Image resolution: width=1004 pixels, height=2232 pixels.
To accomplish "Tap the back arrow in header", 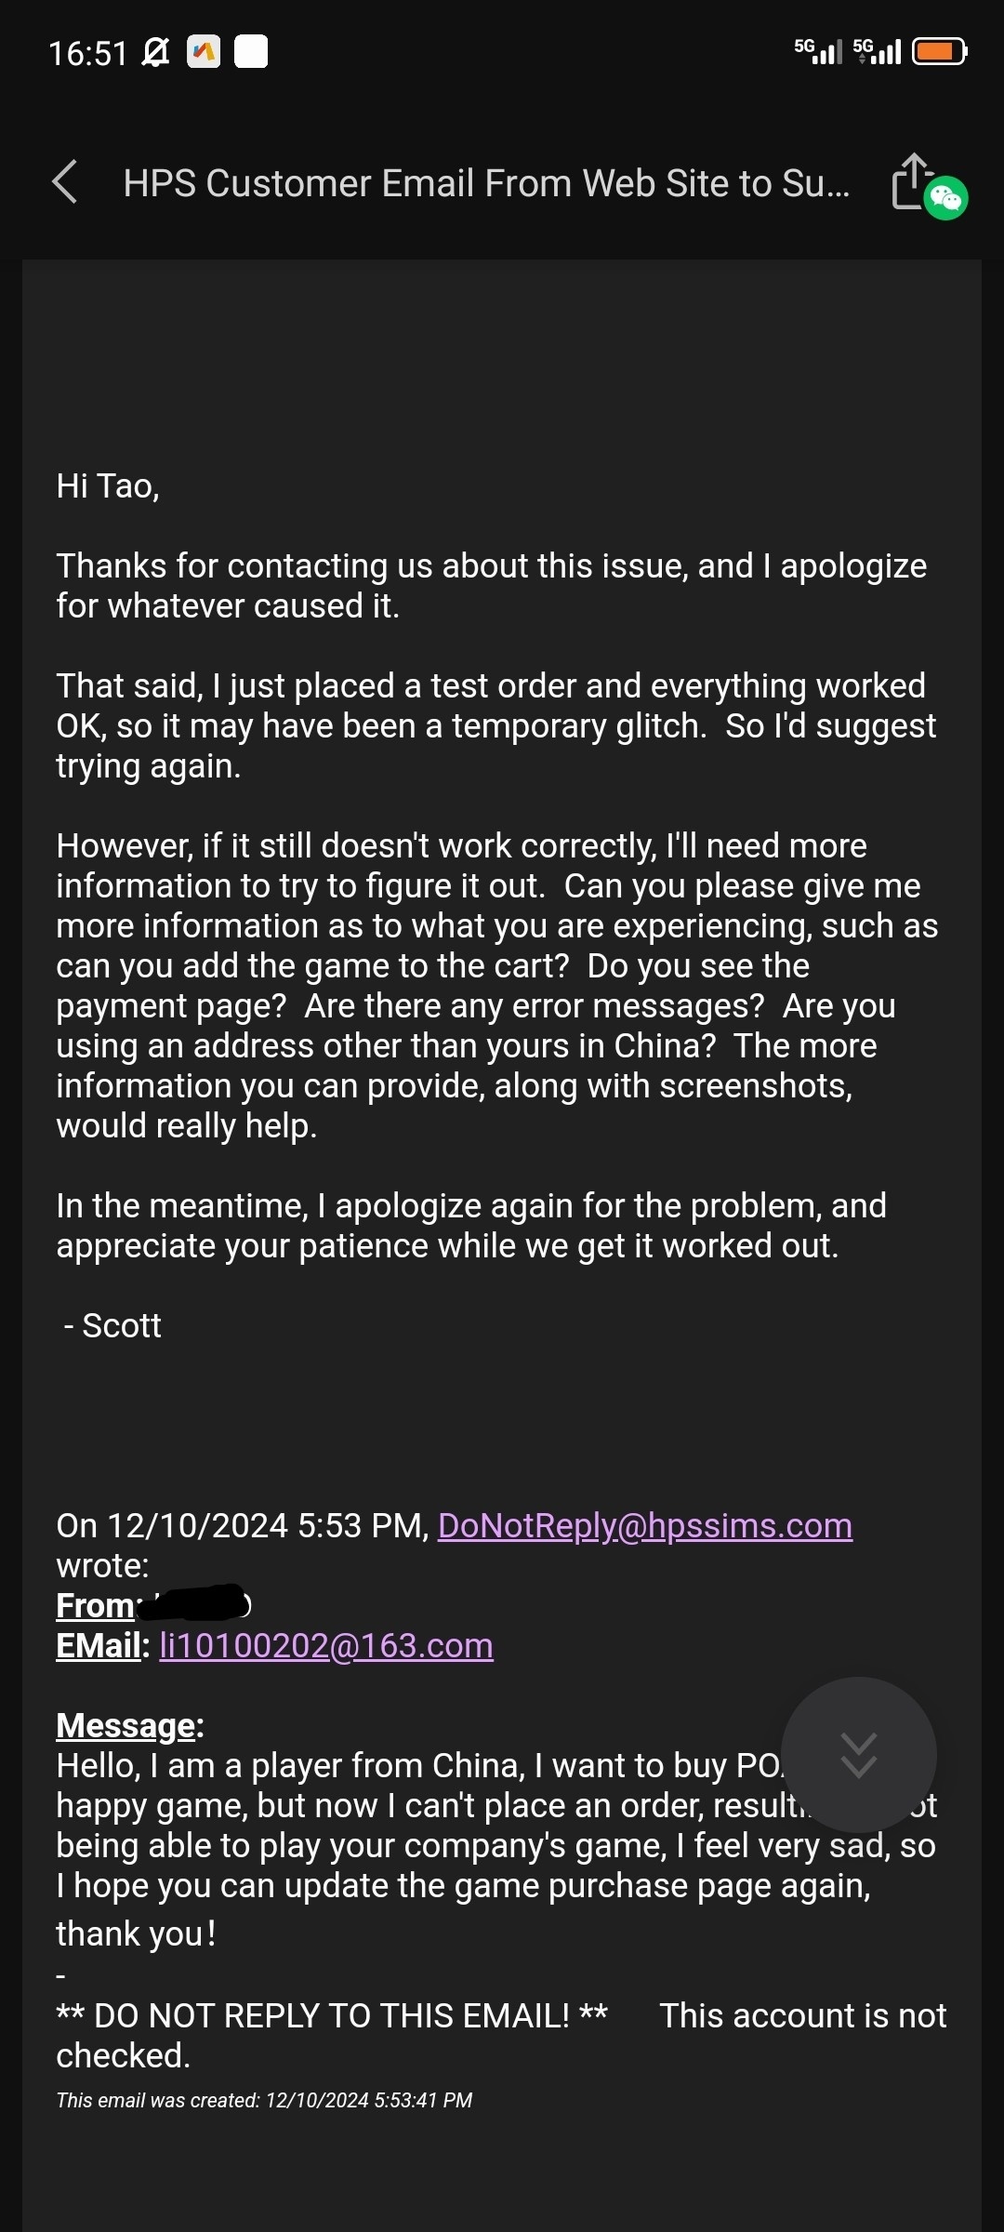I will 64,182.
